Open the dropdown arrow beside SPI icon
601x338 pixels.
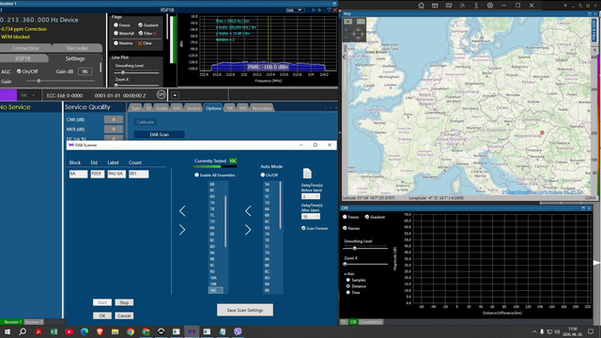[x=175, y=95]
